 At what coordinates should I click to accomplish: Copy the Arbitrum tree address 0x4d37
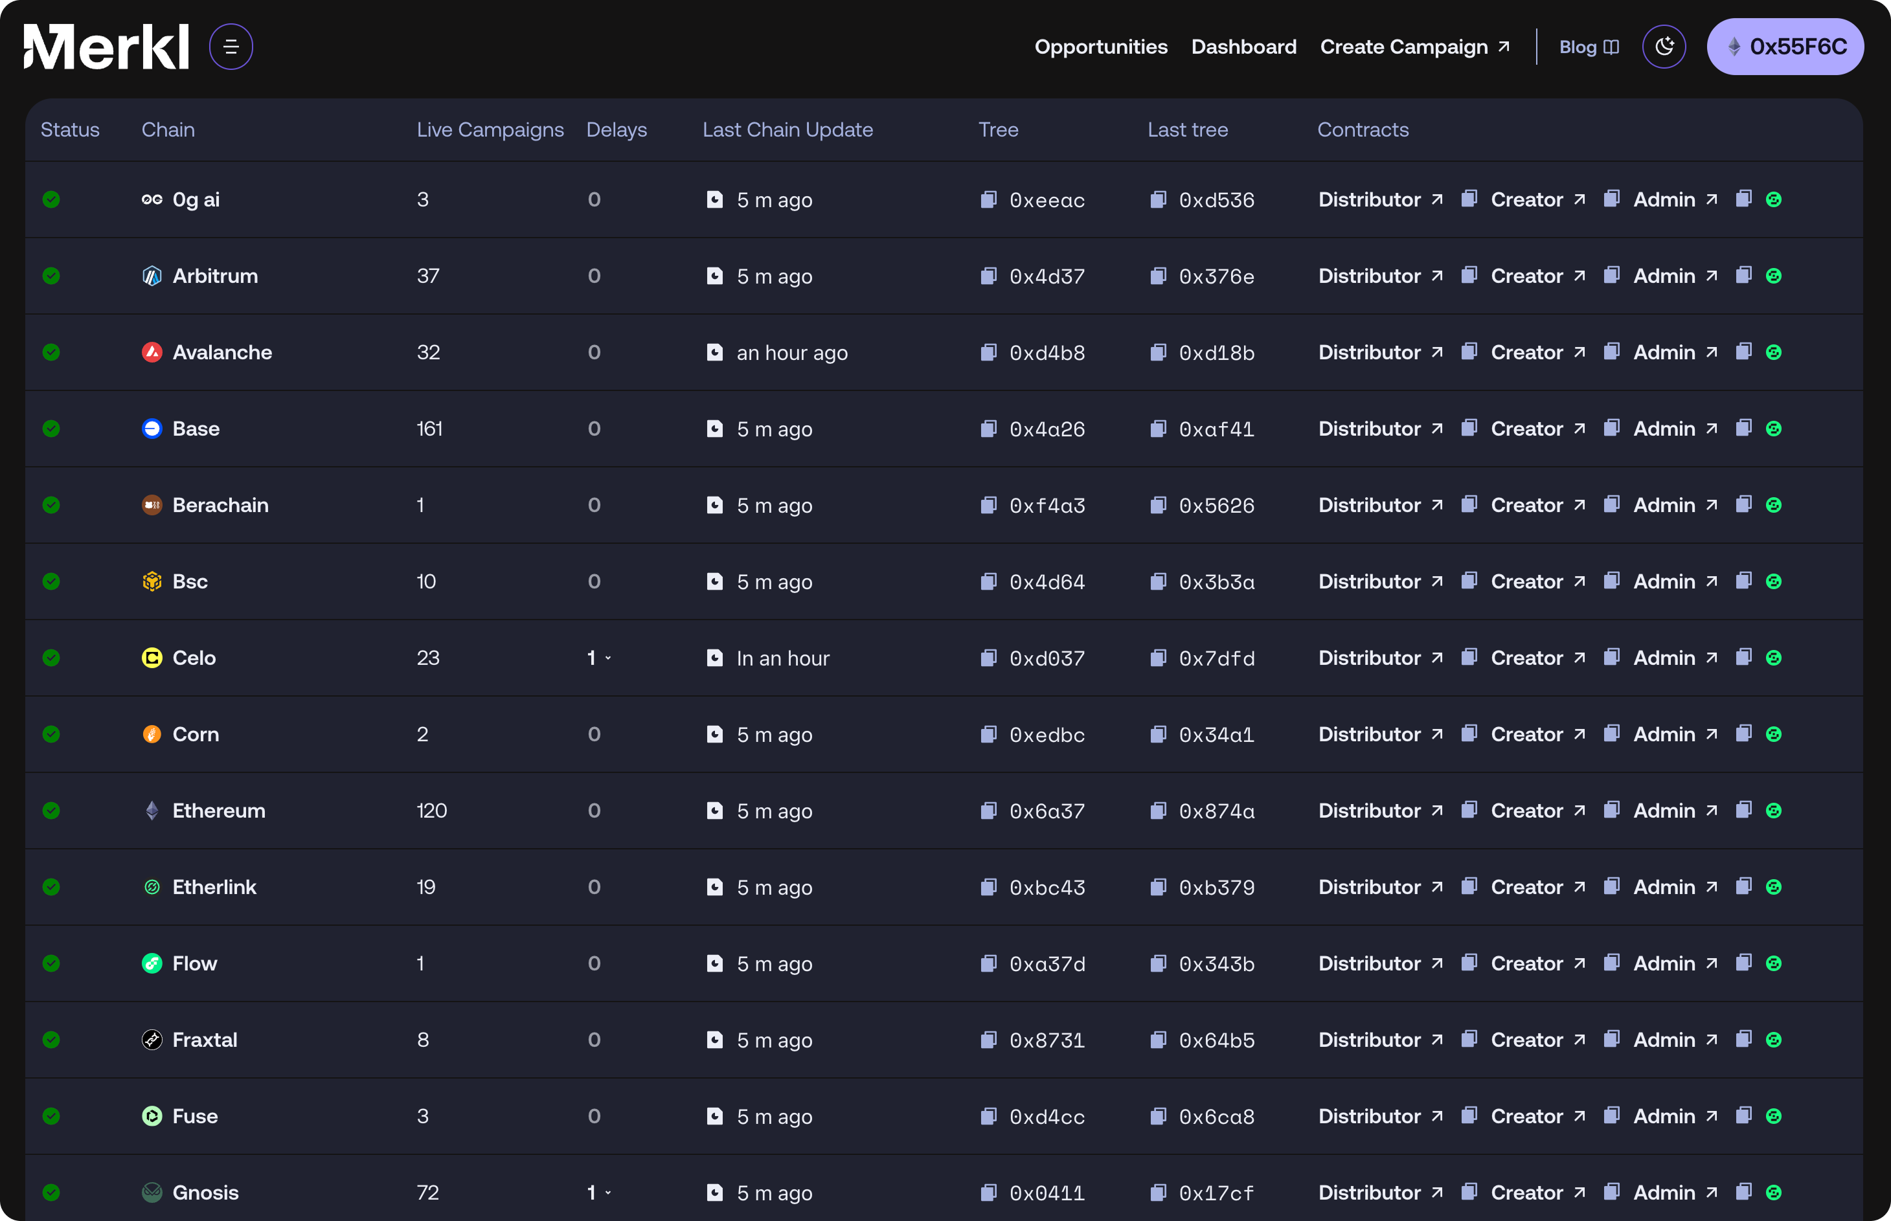[989, 276]
